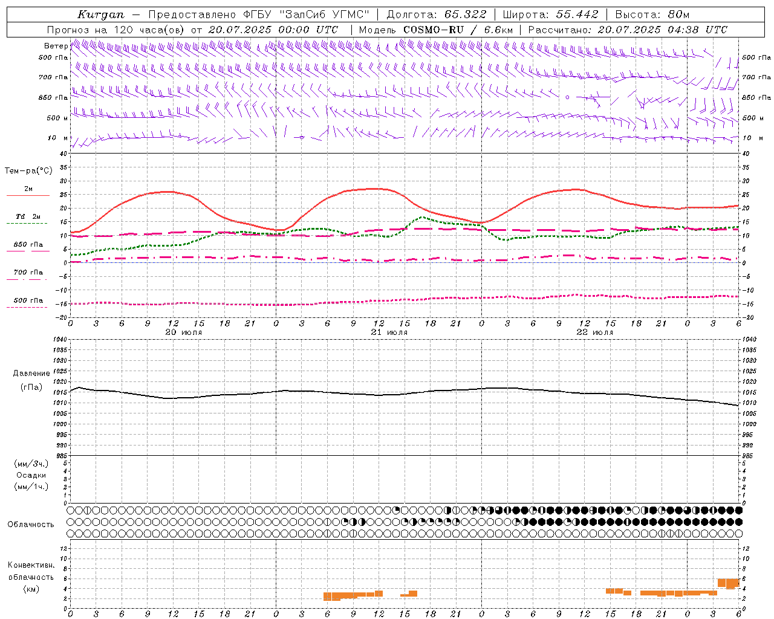Click the 'Облачность' cloud cover label
Image resolution: width=774 pixels, height=619 pixels.
31,525
